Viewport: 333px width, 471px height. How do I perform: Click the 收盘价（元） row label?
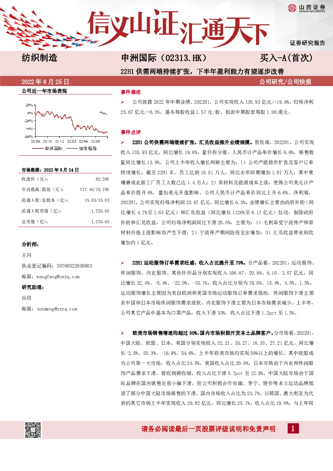tap(35, 179)
